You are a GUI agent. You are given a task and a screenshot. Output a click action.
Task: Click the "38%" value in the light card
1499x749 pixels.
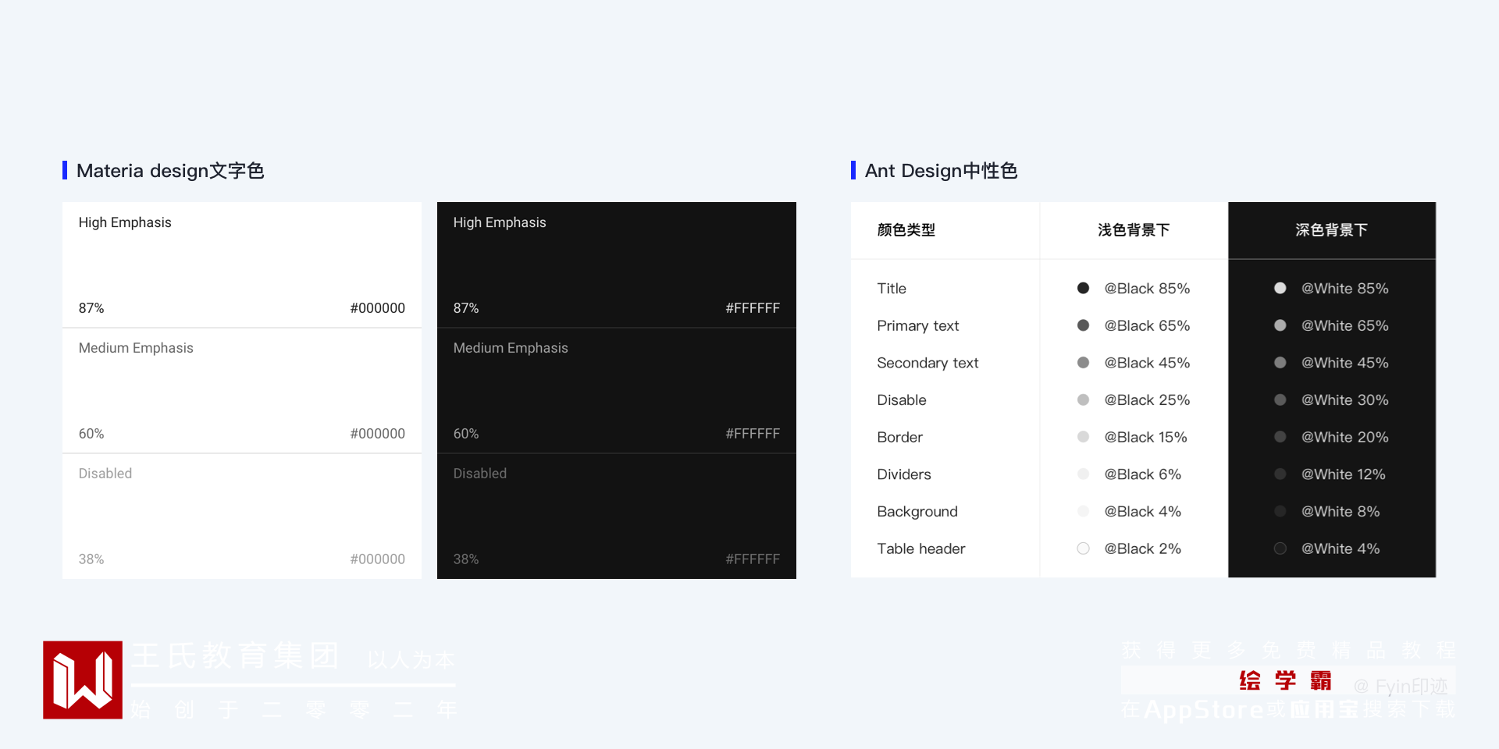click(91, 559)
